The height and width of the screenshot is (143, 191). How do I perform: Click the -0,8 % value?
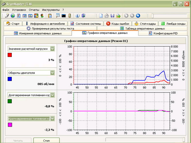(49, 106)
